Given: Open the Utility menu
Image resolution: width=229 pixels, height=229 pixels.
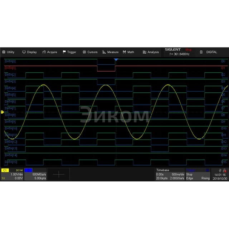Looking at the screenshot, I should pyautogui.click(x=8, y=52).
